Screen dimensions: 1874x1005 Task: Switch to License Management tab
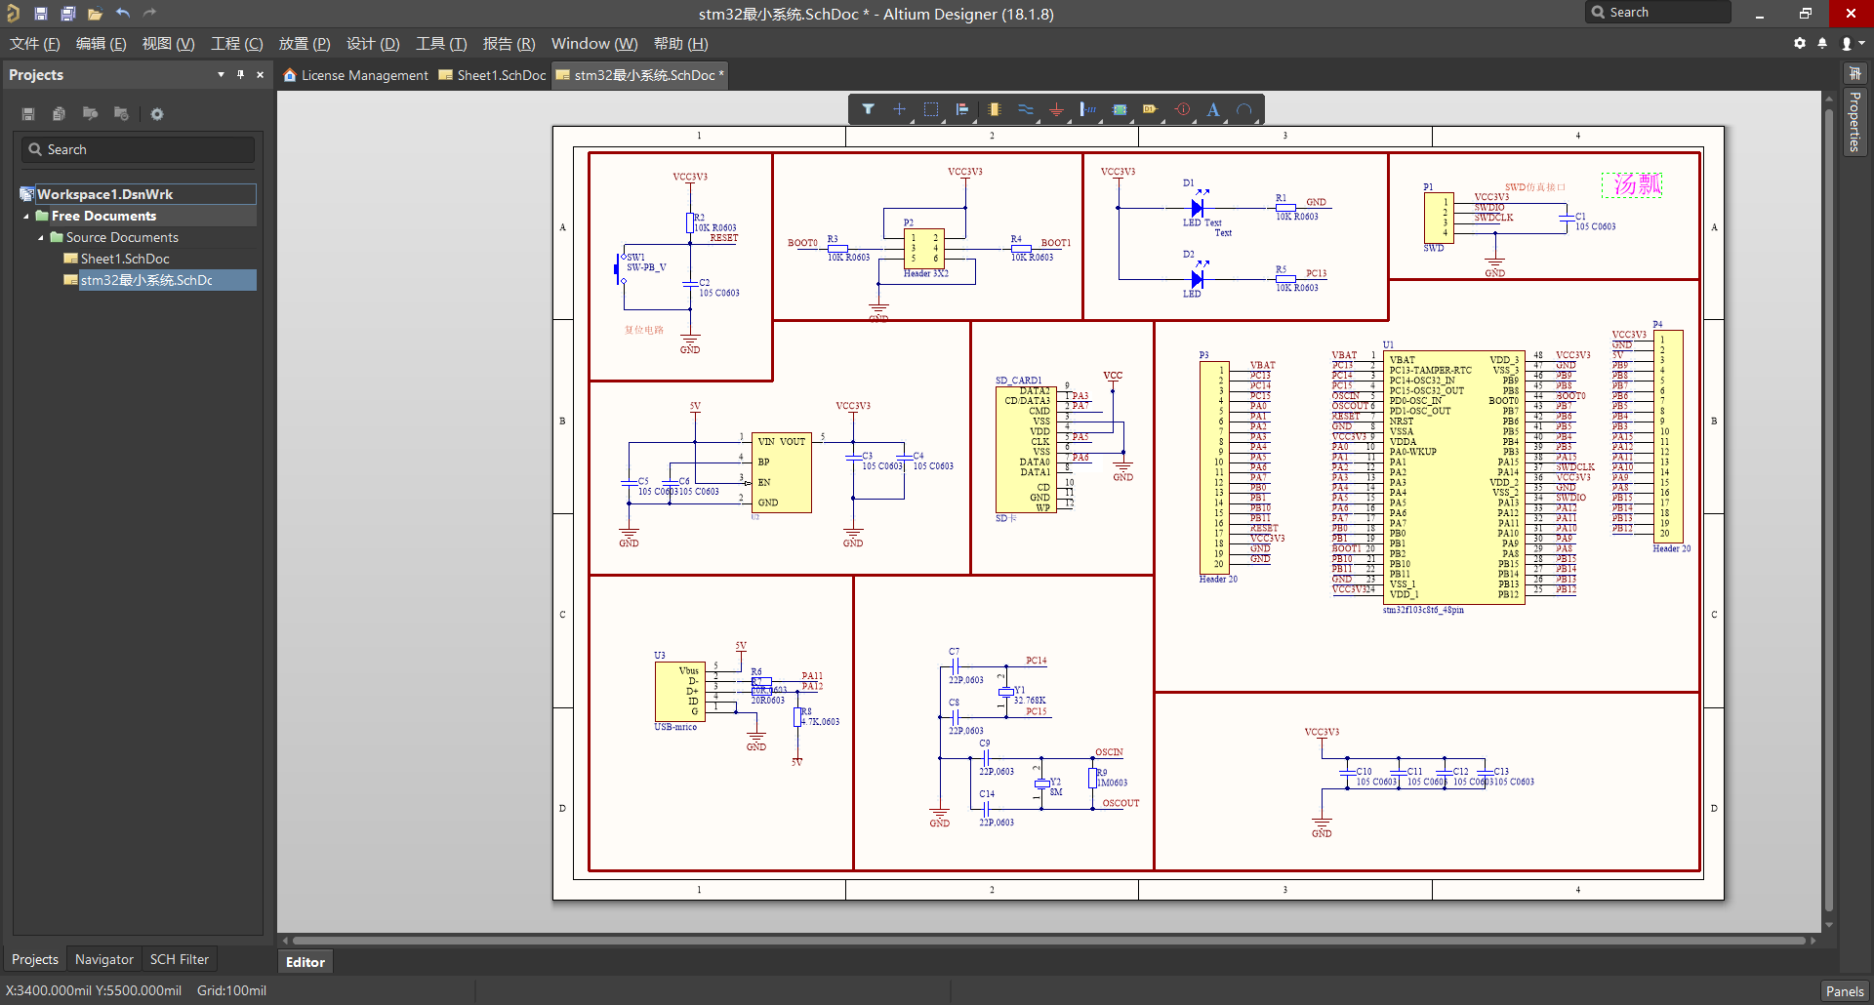coord(355,75)
